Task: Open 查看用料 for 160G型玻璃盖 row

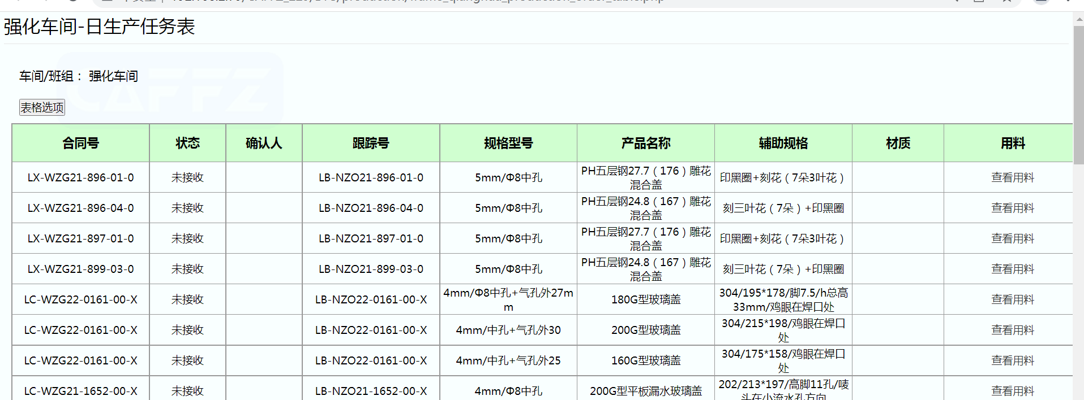Action: pos(1012,360)
